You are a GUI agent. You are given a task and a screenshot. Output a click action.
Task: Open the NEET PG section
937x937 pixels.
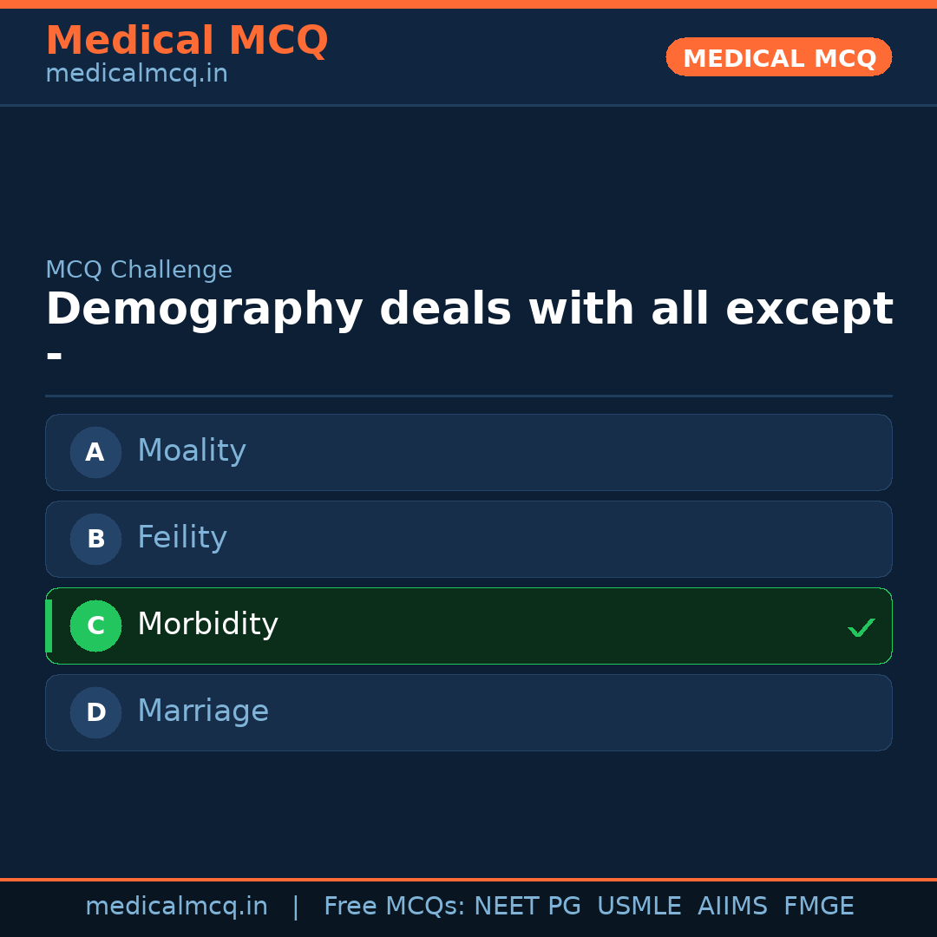tap(527, 906)
